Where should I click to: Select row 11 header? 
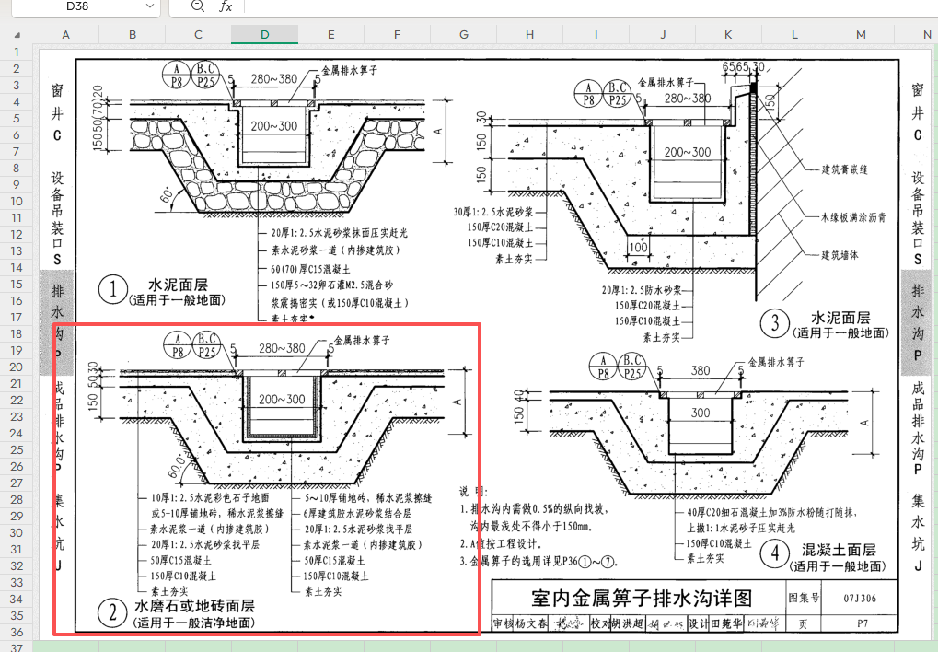pos(17,218)
